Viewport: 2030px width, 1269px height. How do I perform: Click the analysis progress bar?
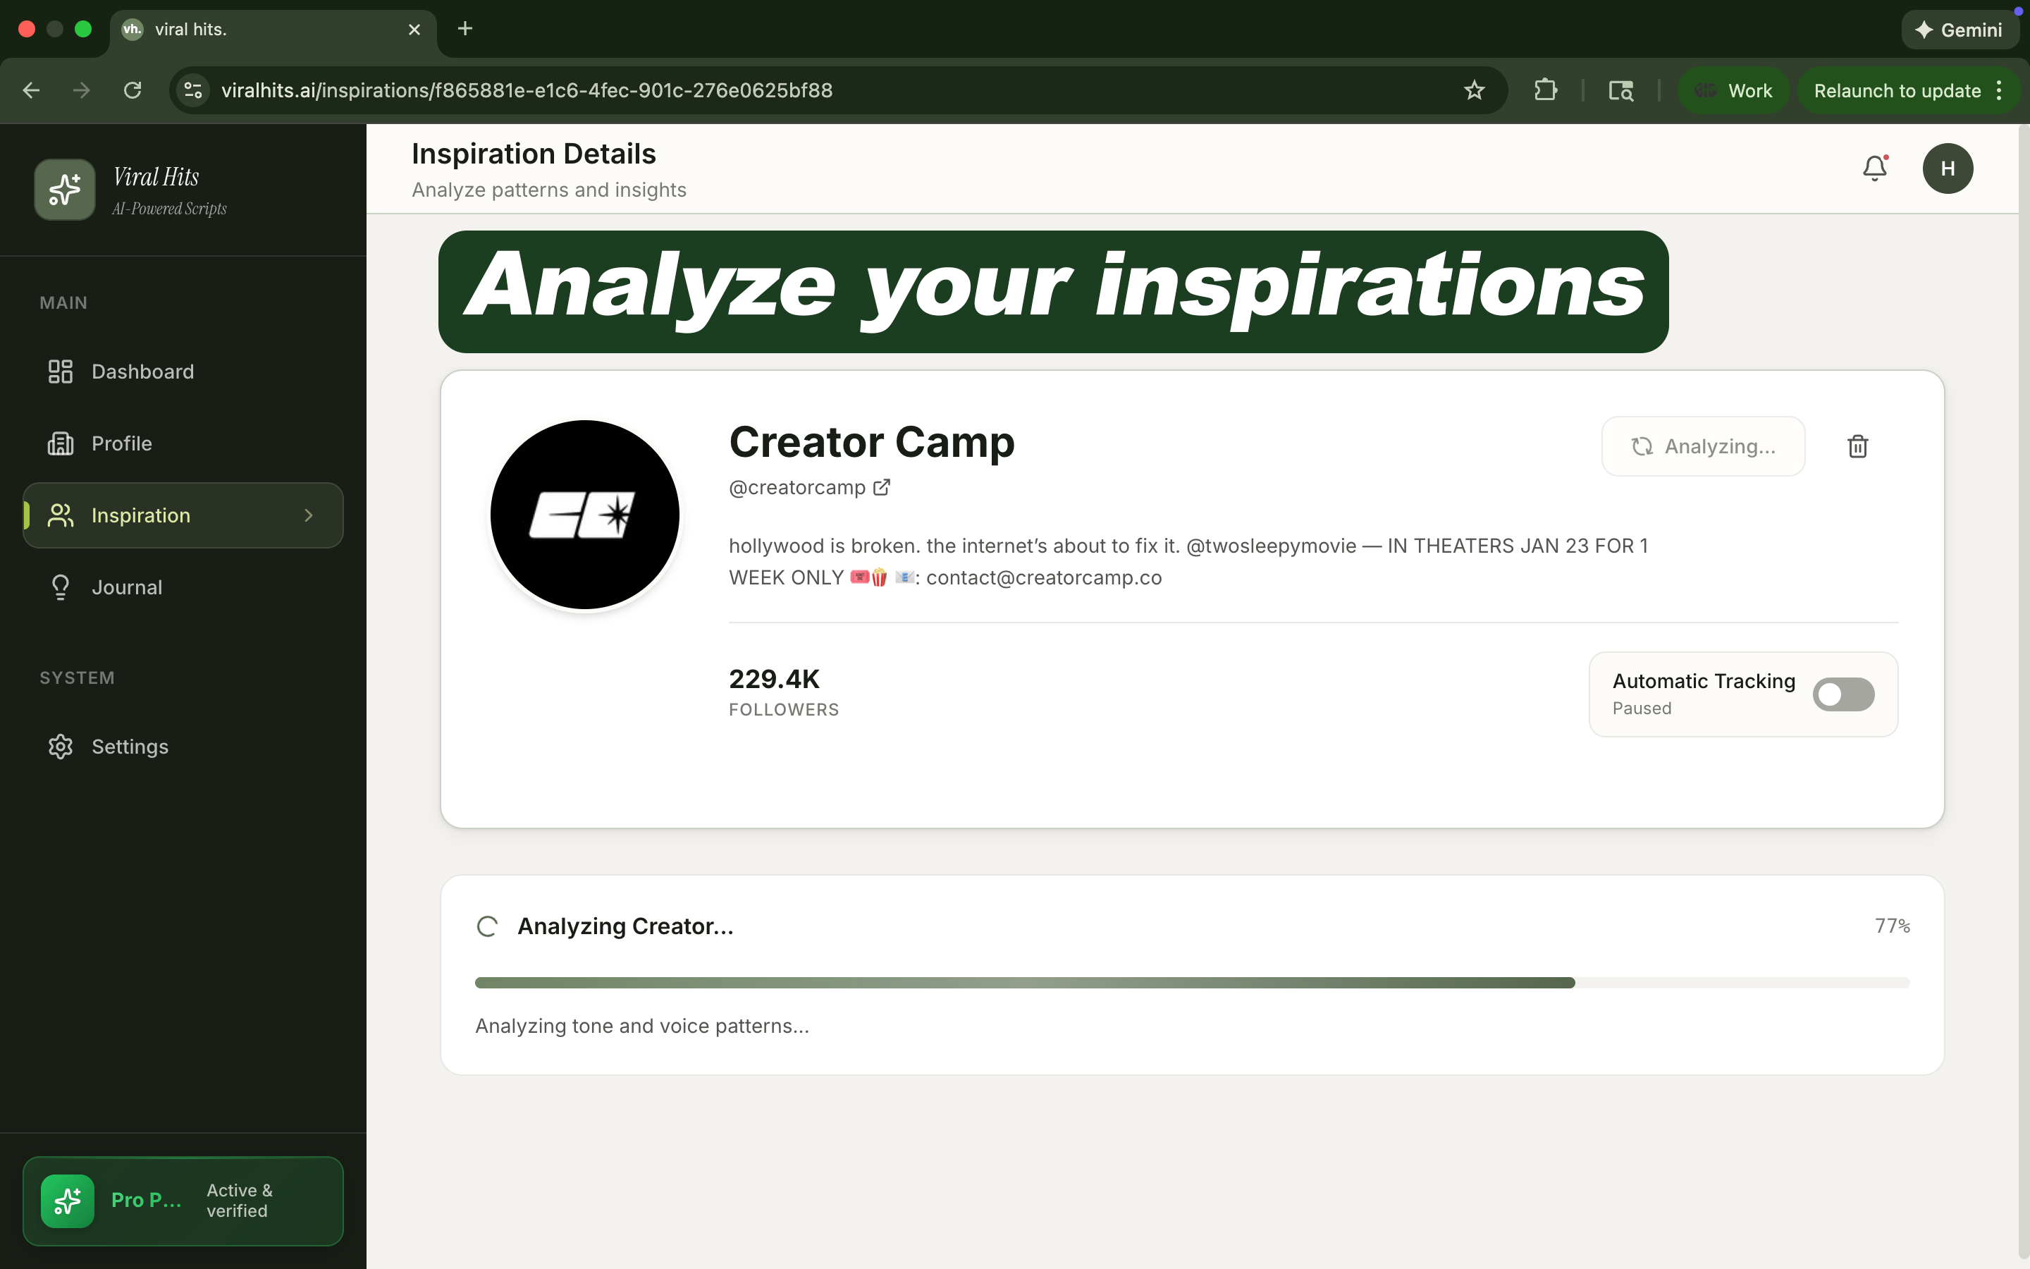pyautogui.click(x=1192, y=982)
